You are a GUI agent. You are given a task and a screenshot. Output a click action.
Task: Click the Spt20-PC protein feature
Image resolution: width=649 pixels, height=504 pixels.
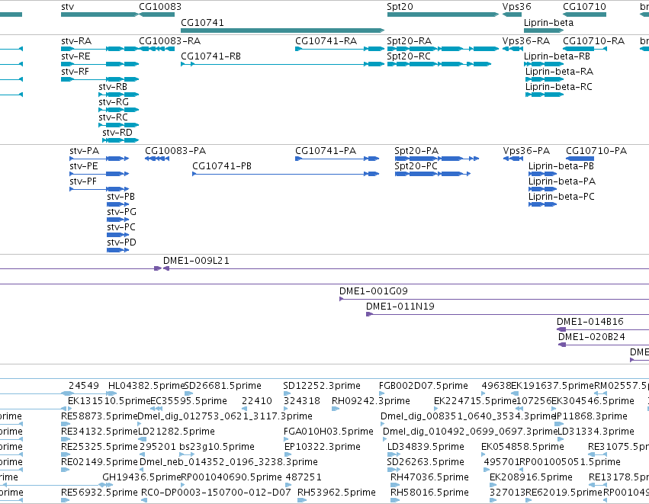tap(433, 174)
